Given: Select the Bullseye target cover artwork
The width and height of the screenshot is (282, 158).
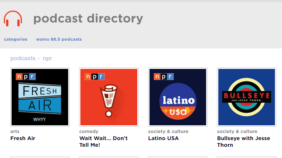Looking at the screenshot, I should (246, 97).
